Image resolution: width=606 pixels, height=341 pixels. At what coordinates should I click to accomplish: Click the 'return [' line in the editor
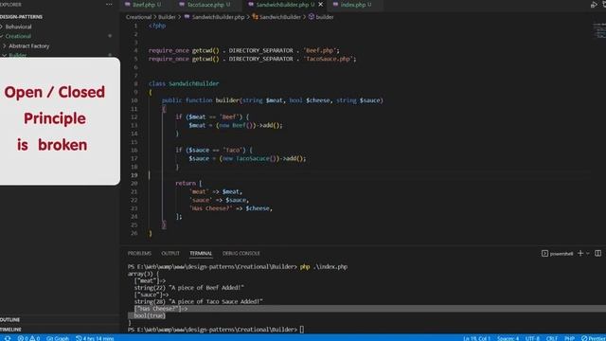click(188, 183)
